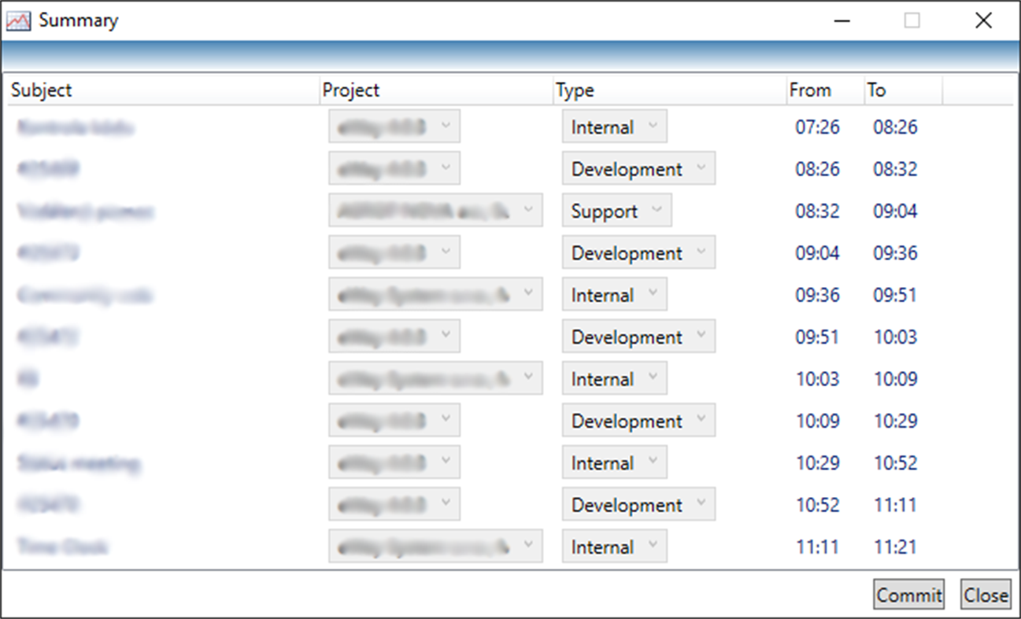Viewport: 1021px width, 619px height.
Task: Click the Summary app icon in title bar
Action: pyautogui.click(x=19, y=20)
